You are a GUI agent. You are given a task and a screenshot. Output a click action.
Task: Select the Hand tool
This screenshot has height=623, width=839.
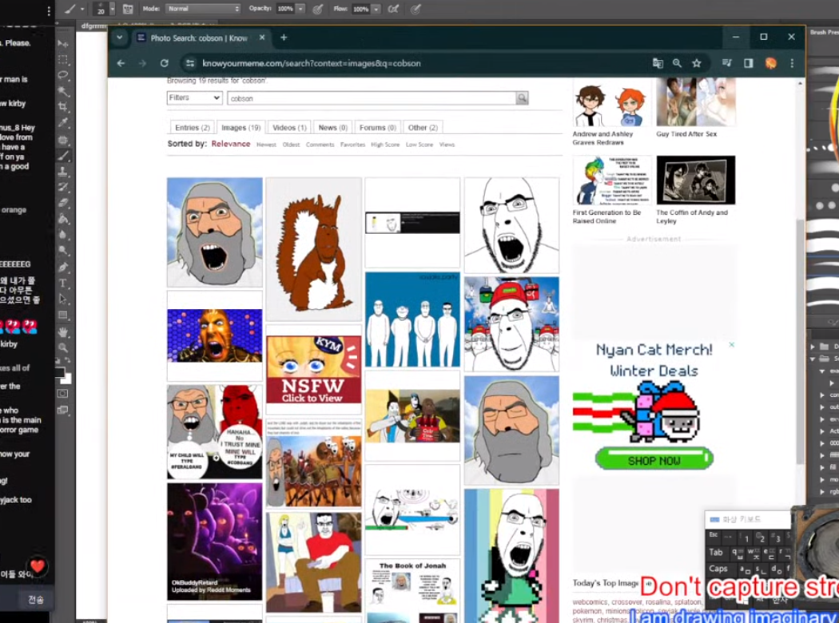pyautogui.click(x=63, y=332)
